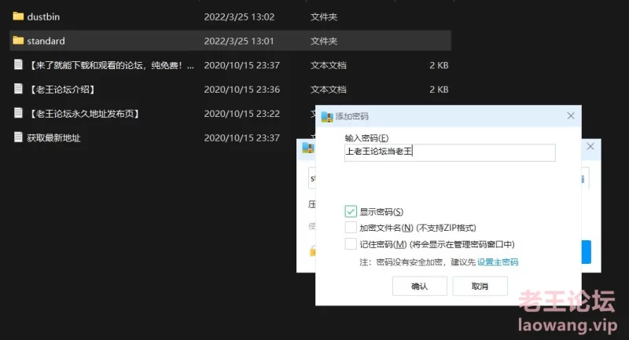Click the 【老王论坛介绍】 text document icon
This screenshot has height=340, width=629.
point(18,89)
